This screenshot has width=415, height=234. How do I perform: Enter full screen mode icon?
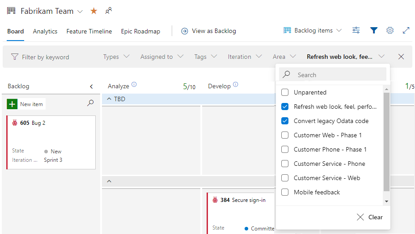[x=406, y=31]
